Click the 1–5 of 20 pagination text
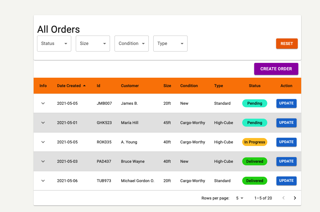 pos(263,198)
